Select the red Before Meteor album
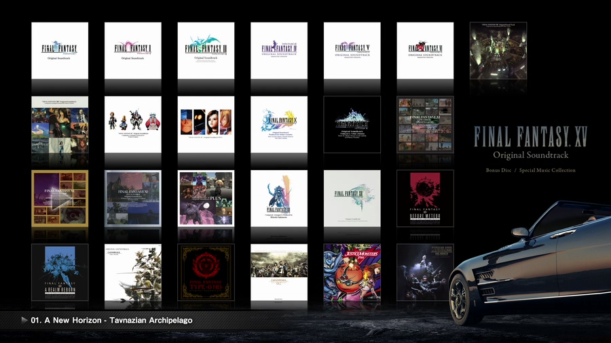The width and height of the screenshot is (611, 343). pos(425,198)
